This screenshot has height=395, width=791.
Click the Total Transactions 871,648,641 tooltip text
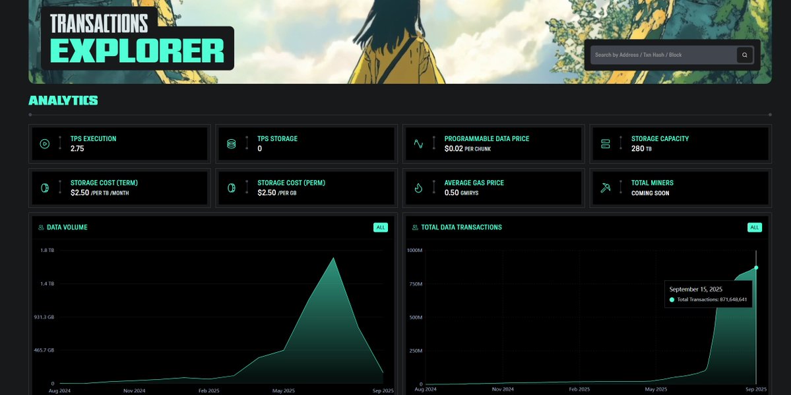(712, 299)
